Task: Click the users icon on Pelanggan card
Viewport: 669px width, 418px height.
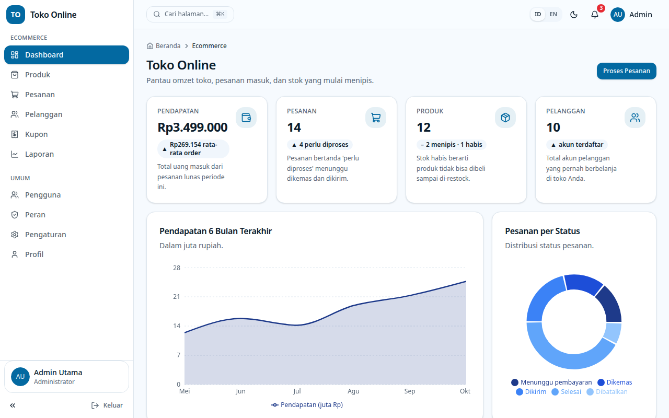Action: pyautogui.click(x=635, y=118)
